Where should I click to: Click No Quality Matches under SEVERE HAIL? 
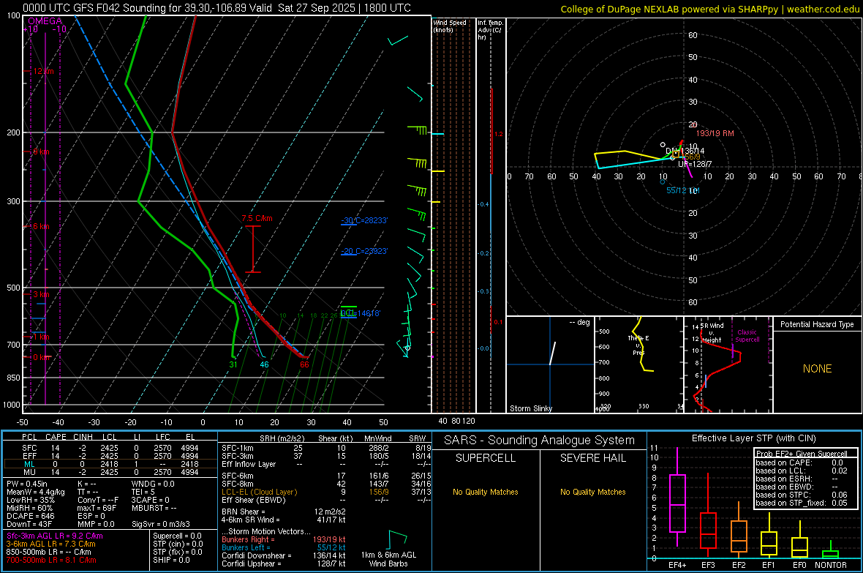click(592, 492)
